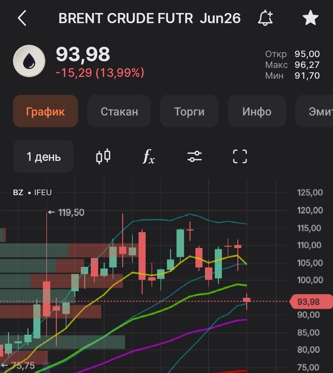Change chart type with candlestick icon
The image size is (333, 373).
103,156
